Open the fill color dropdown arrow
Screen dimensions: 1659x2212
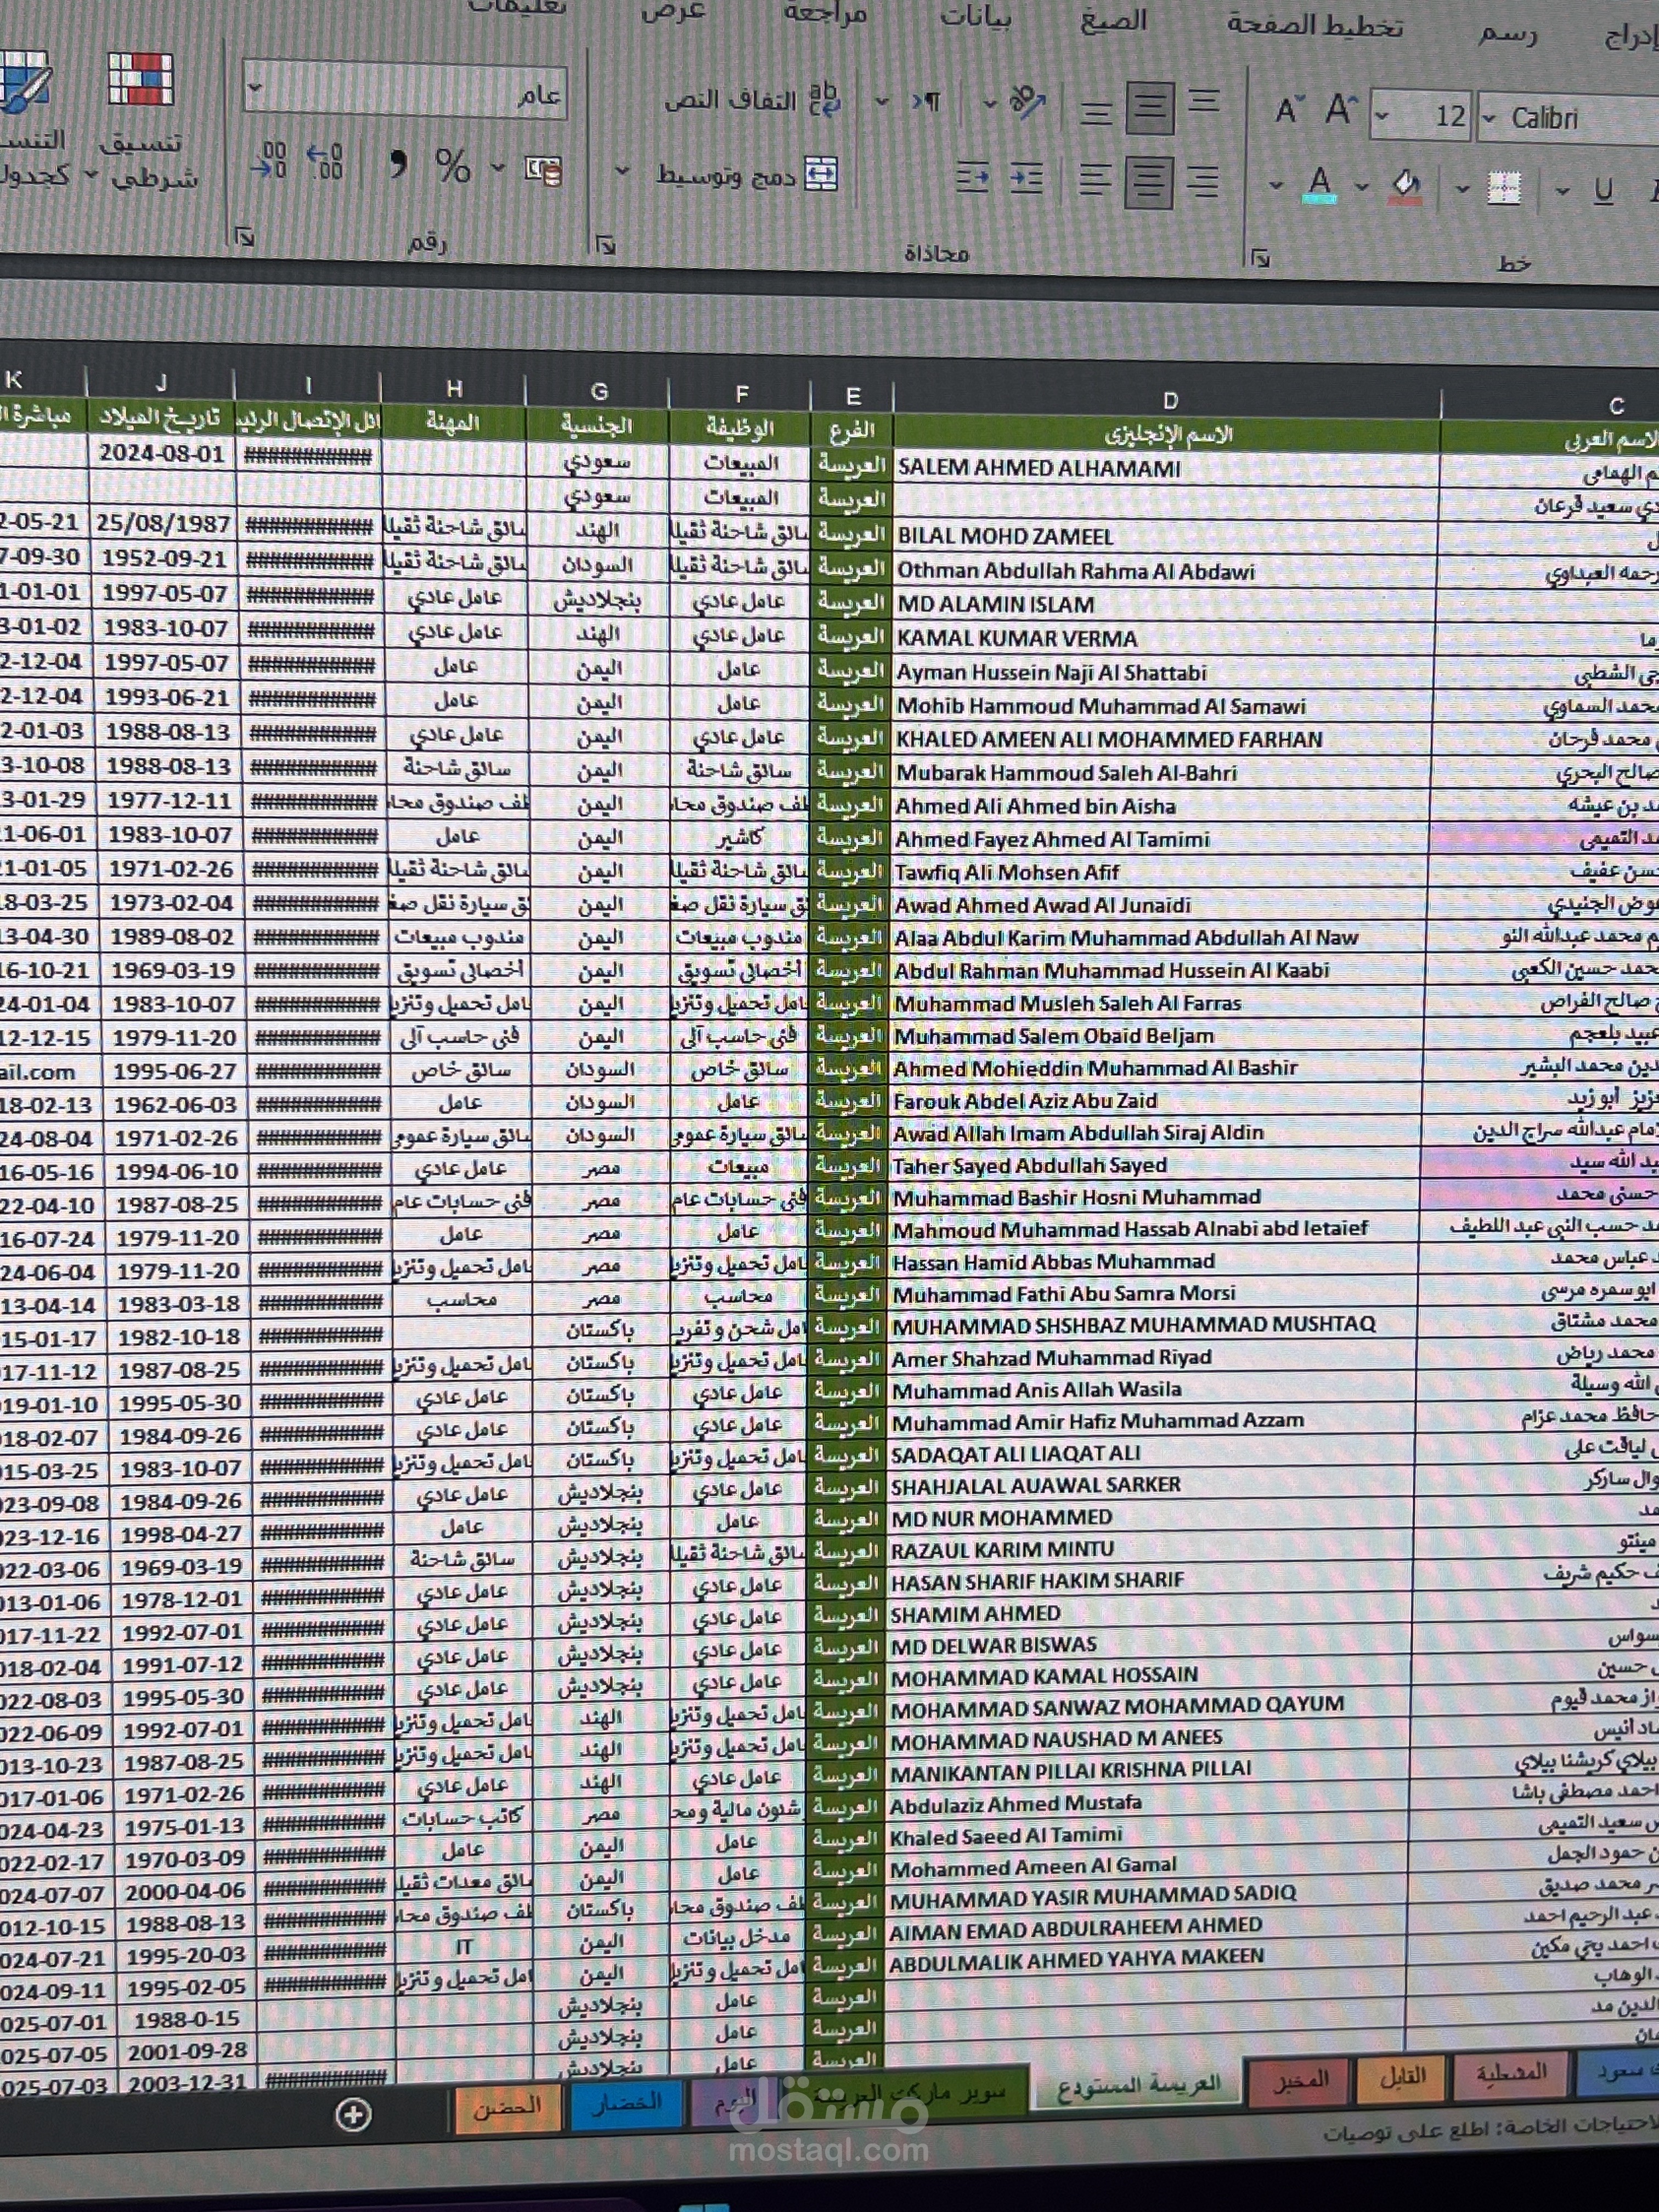[1361, 186]
